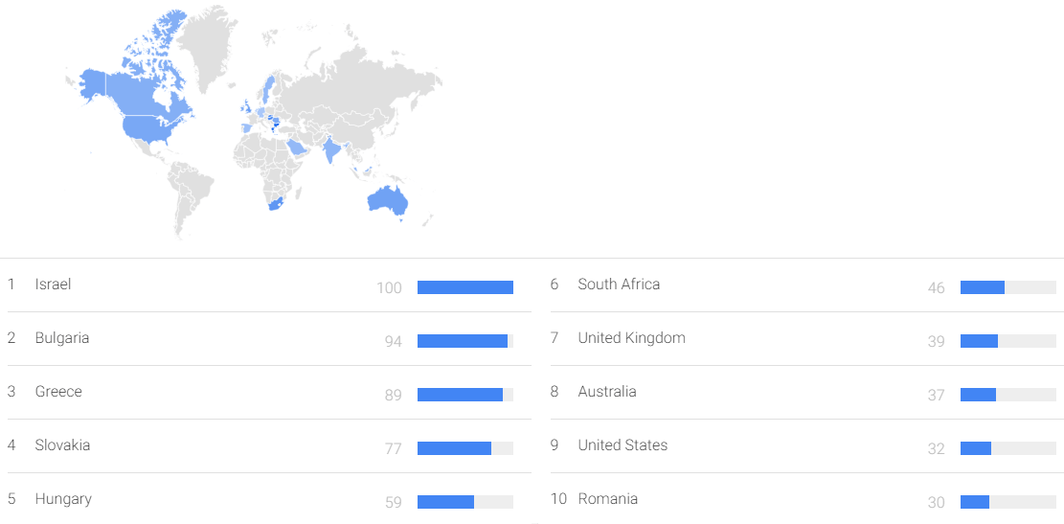Click Hungary in the list
1064x524 pixels.
(x=63, y=499)
